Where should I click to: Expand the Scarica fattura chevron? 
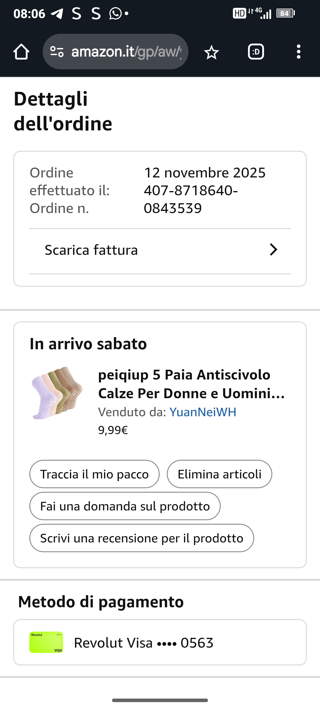273,250
